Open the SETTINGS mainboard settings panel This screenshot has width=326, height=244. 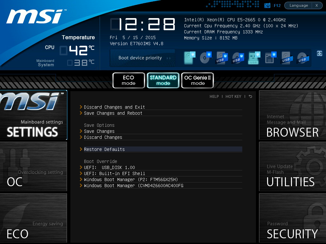(x=33, y=115)
